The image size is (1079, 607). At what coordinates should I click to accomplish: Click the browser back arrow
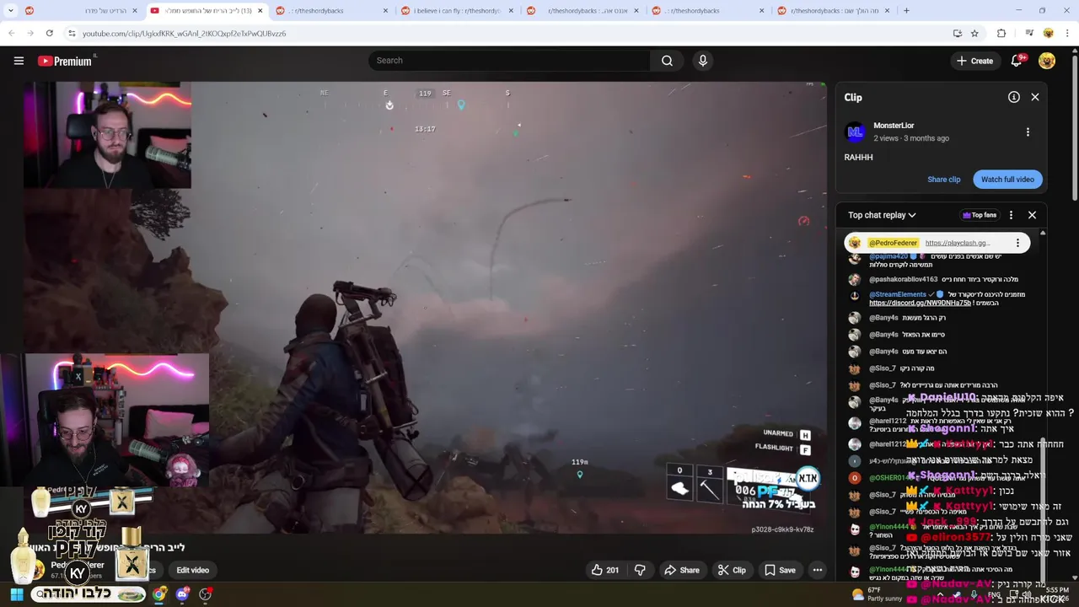point(11,33)
